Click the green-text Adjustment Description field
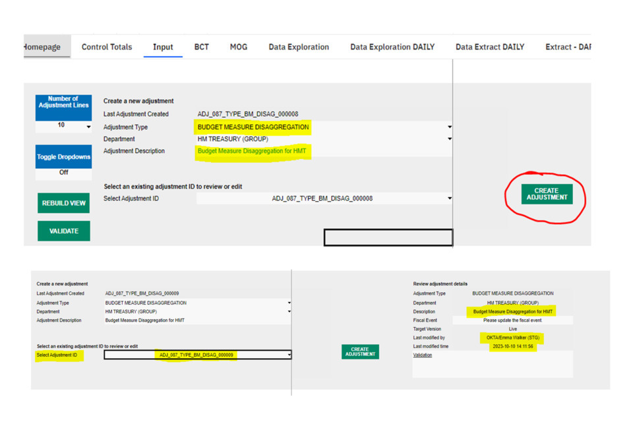The width and height of the screenshot is (633, 422). (252, 151)
